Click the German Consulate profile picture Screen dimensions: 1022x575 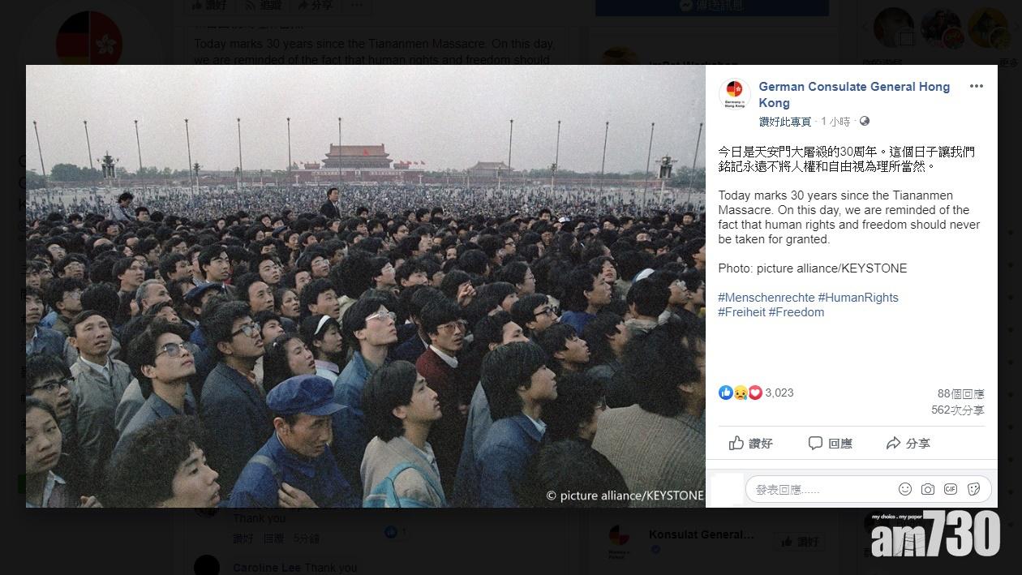pos(735,94)
